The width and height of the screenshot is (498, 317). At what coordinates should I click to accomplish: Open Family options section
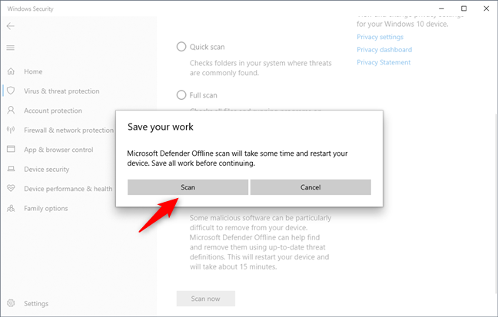pos(46,209)
